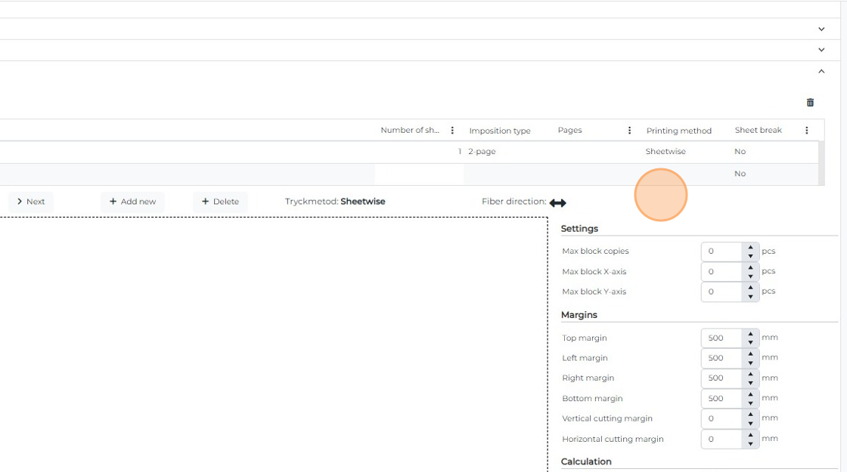The height and width of the screenshot is (472, 847).
Task: Open Pages column options menu
Action: click(x=629, y=131)
